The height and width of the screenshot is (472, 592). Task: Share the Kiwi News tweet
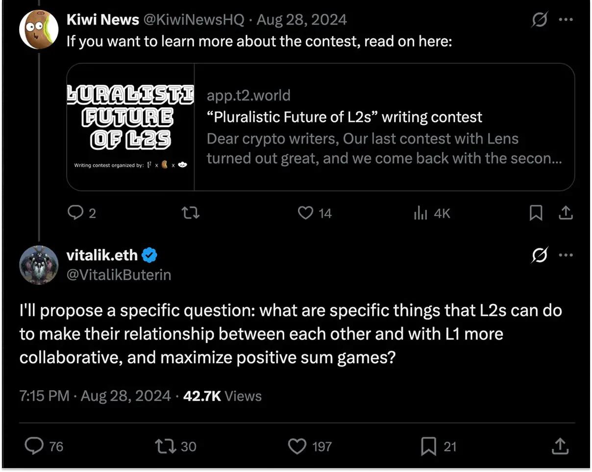(565, 213)
